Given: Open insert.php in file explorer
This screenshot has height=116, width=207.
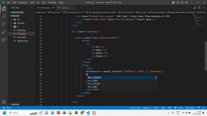Looking at the screenshot, I should (21, 37).
